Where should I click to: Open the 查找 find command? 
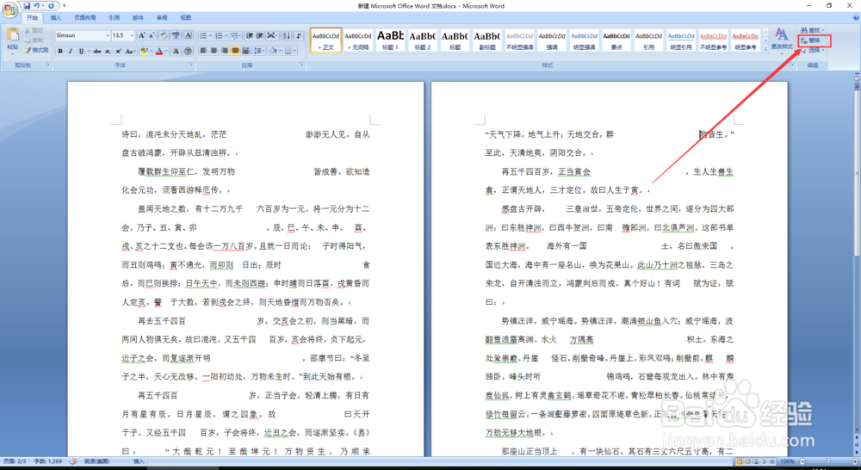click(x=812, y=30)
